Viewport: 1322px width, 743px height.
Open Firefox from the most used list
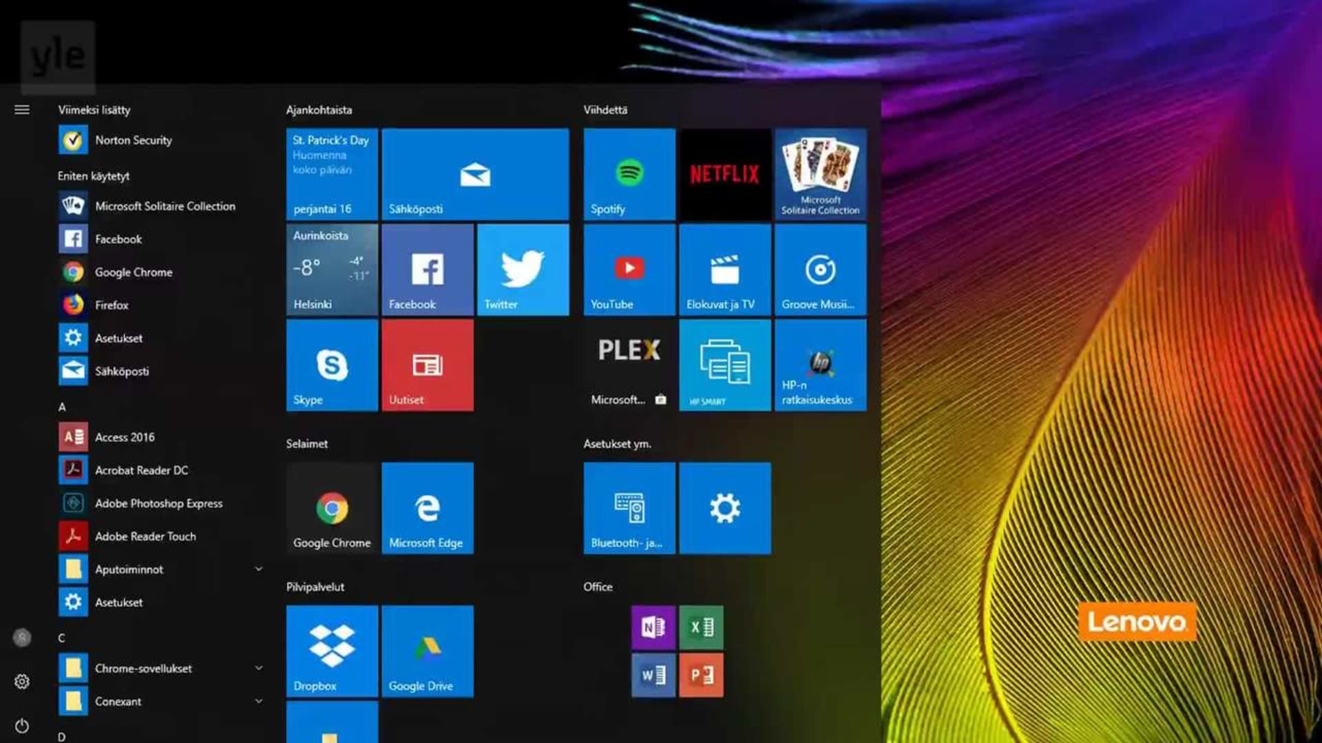(112, 305)
